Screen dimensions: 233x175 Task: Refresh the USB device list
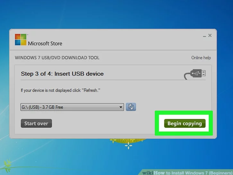click(x=131, y=107)
